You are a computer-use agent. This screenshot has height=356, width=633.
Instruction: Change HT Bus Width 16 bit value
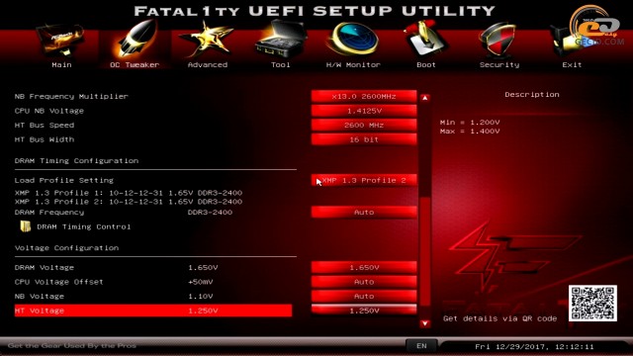click(x=364, y=139)
